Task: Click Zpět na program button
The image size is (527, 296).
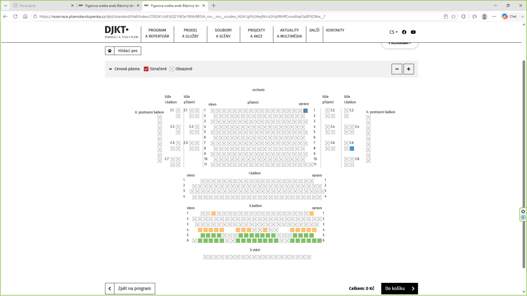Action: [130, 289]
